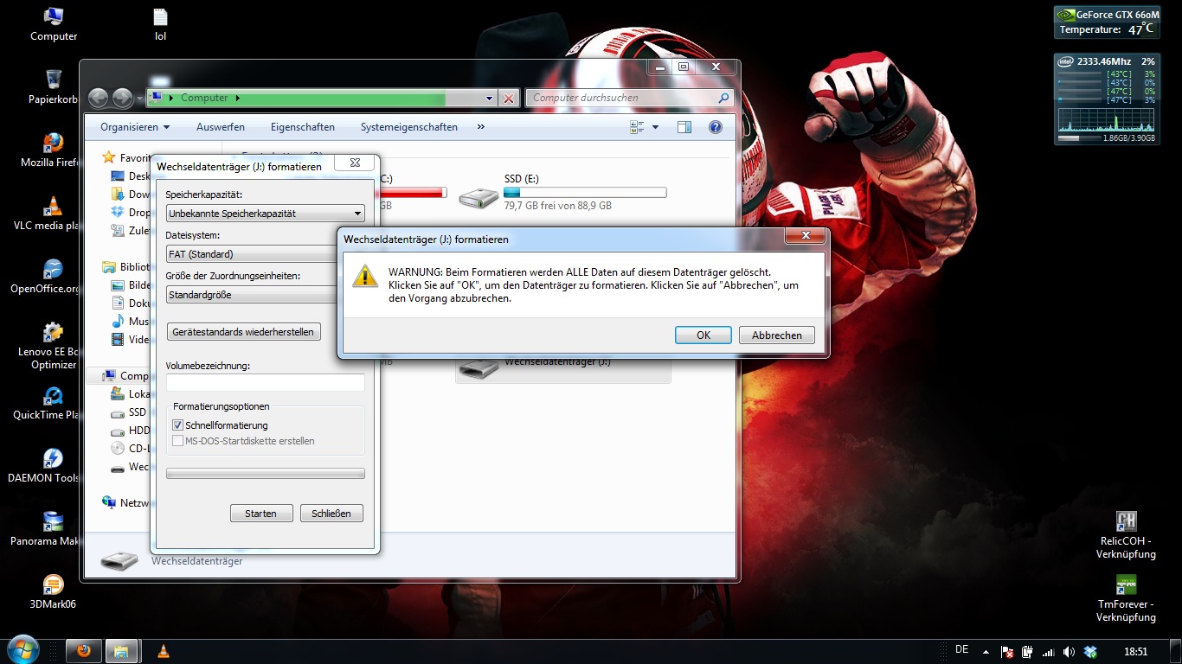The image size is (1182, 664).
Task: Click Schließen in the format dialog
Action: [331, 514]
